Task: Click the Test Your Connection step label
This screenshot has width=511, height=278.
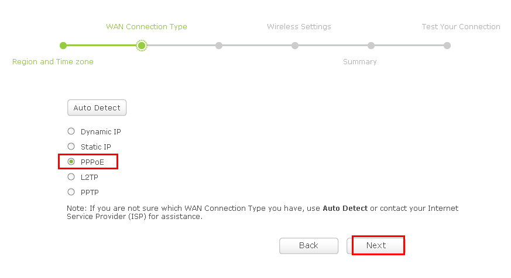Action: click(461, 27)
